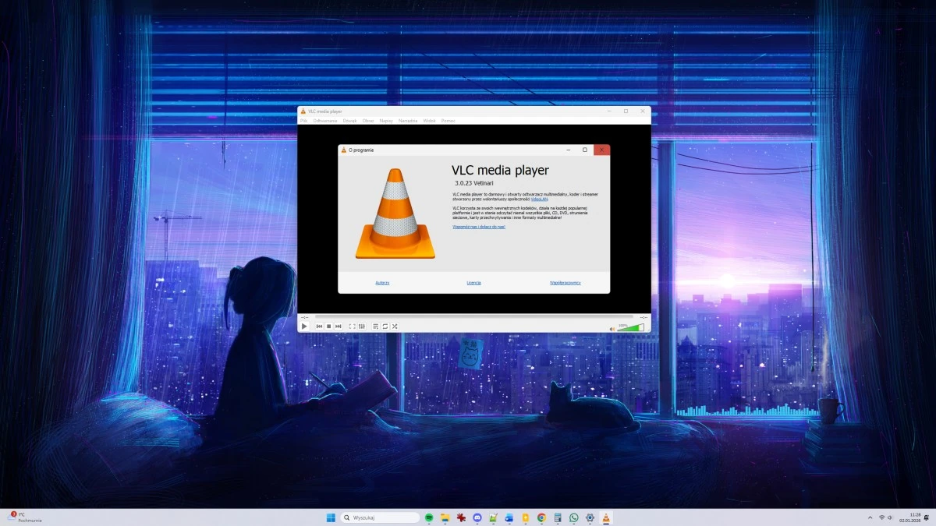Image resolution: width=936 pixels, height=526 pixels.
Task: Show the playlist icon in VLC
Action: coord(375,326)
